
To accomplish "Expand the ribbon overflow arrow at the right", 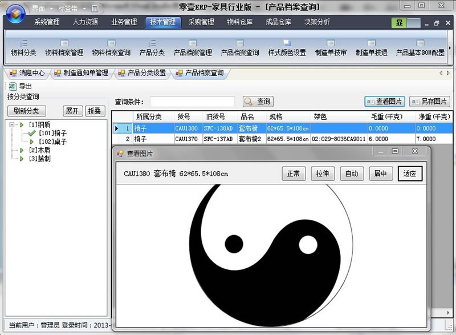I will click(x=450, y=48).
